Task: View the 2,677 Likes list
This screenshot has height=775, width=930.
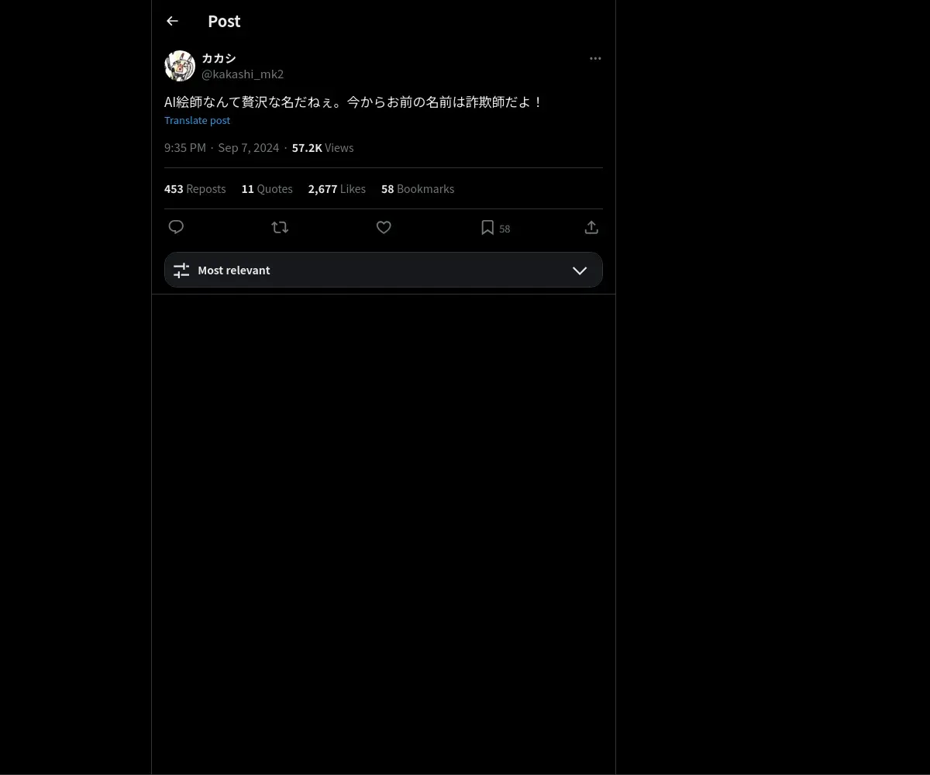Action: pos(337,188)
